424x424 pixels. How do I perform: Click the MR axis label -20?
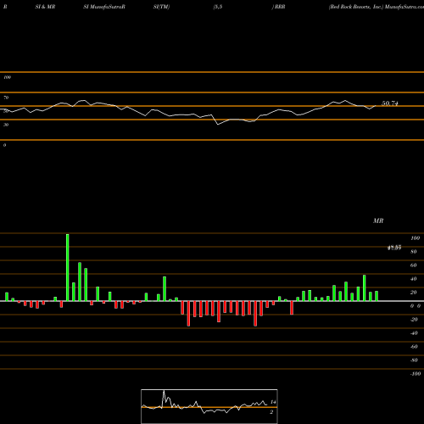tap(414, 320)
